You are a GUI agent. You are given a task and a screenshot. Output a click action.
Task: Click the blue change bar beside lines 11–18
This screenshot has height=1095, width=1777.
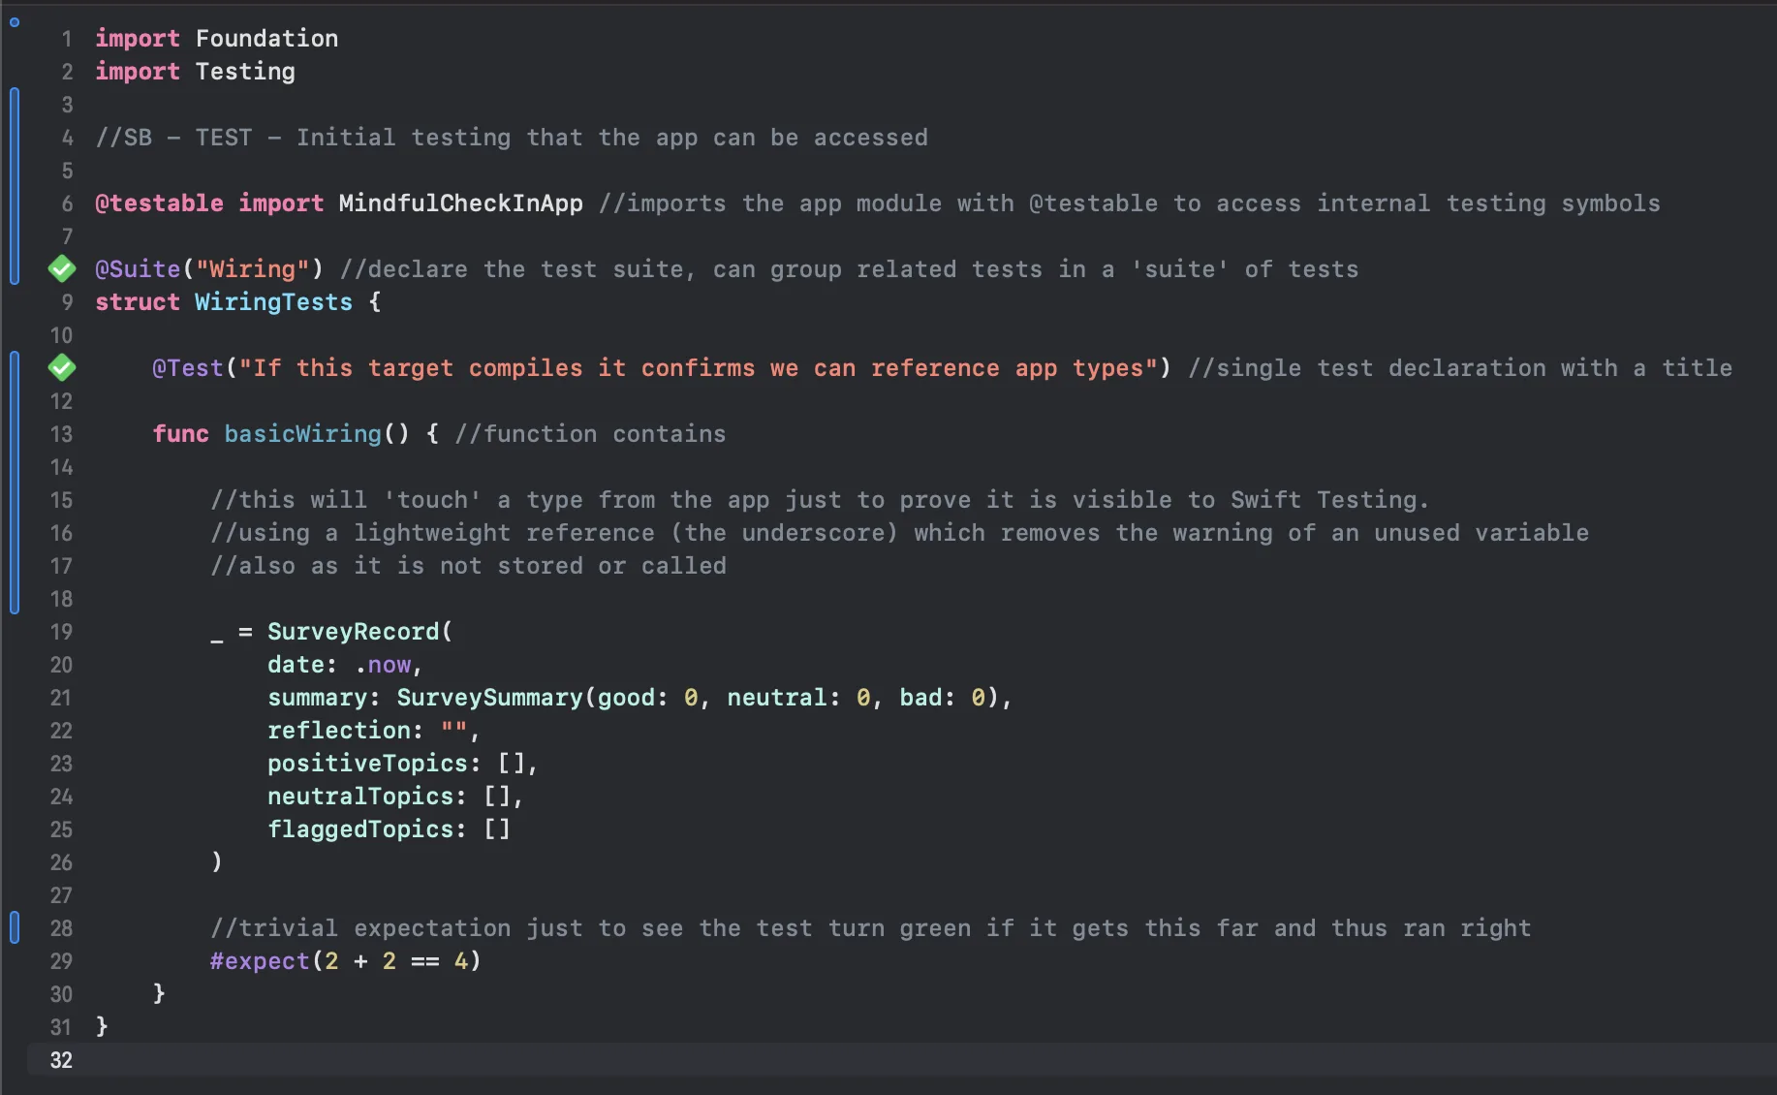pos(15,483)
